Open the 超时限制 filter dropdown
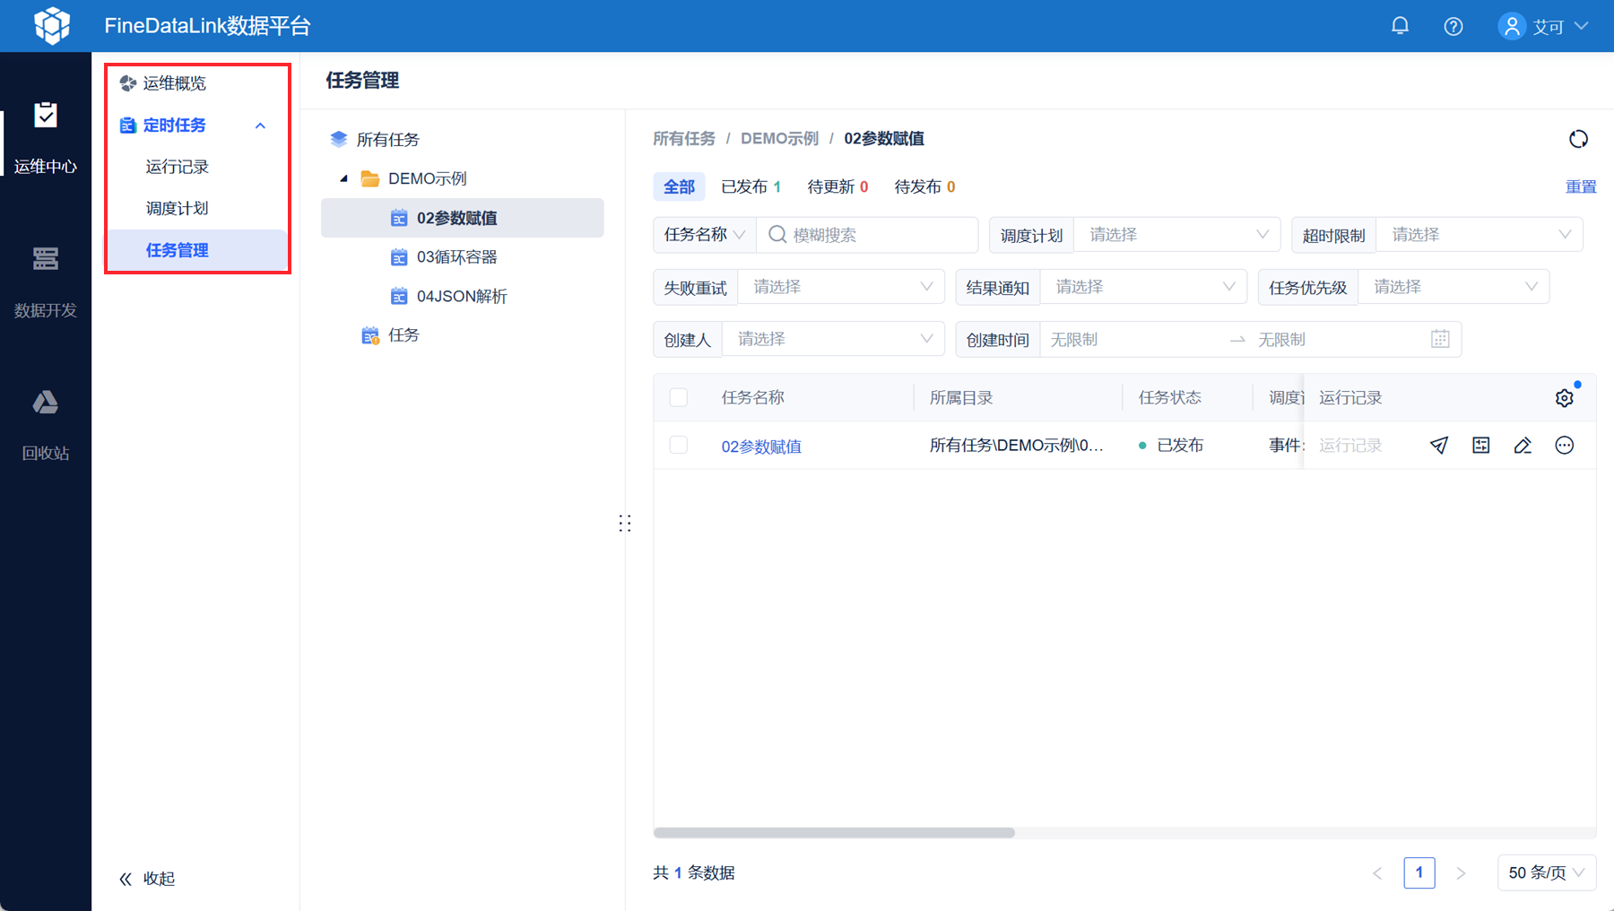 coord(1479,235)
